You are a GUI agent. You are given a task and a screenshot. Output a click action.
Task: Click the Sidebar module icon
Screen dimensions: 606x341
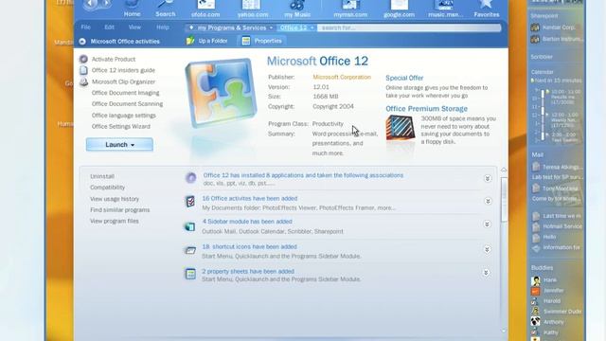(189, 226)
